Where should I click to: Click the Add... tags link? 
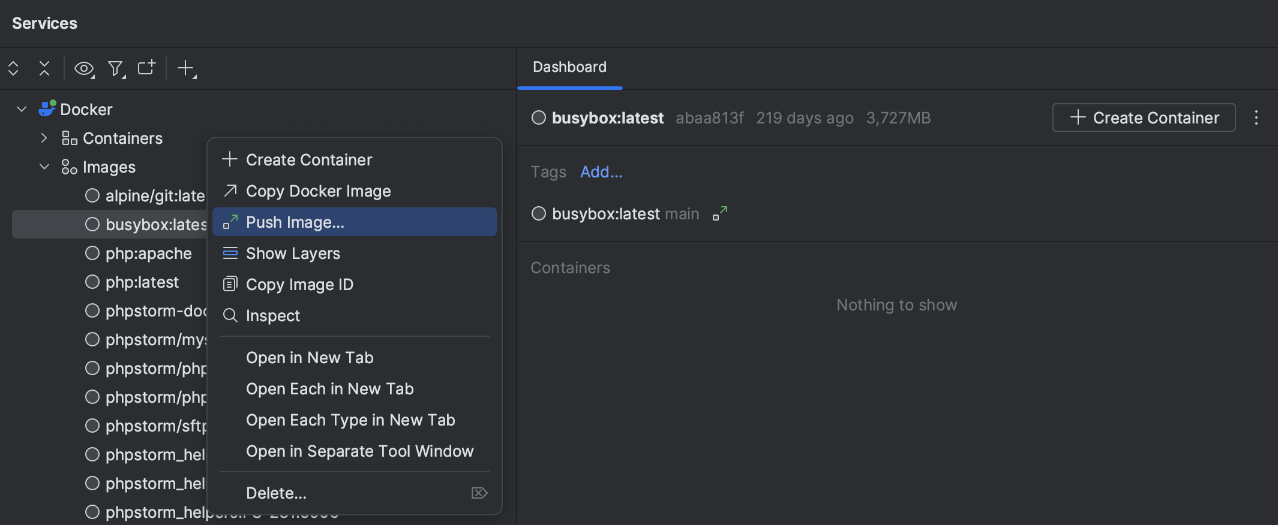601,172
